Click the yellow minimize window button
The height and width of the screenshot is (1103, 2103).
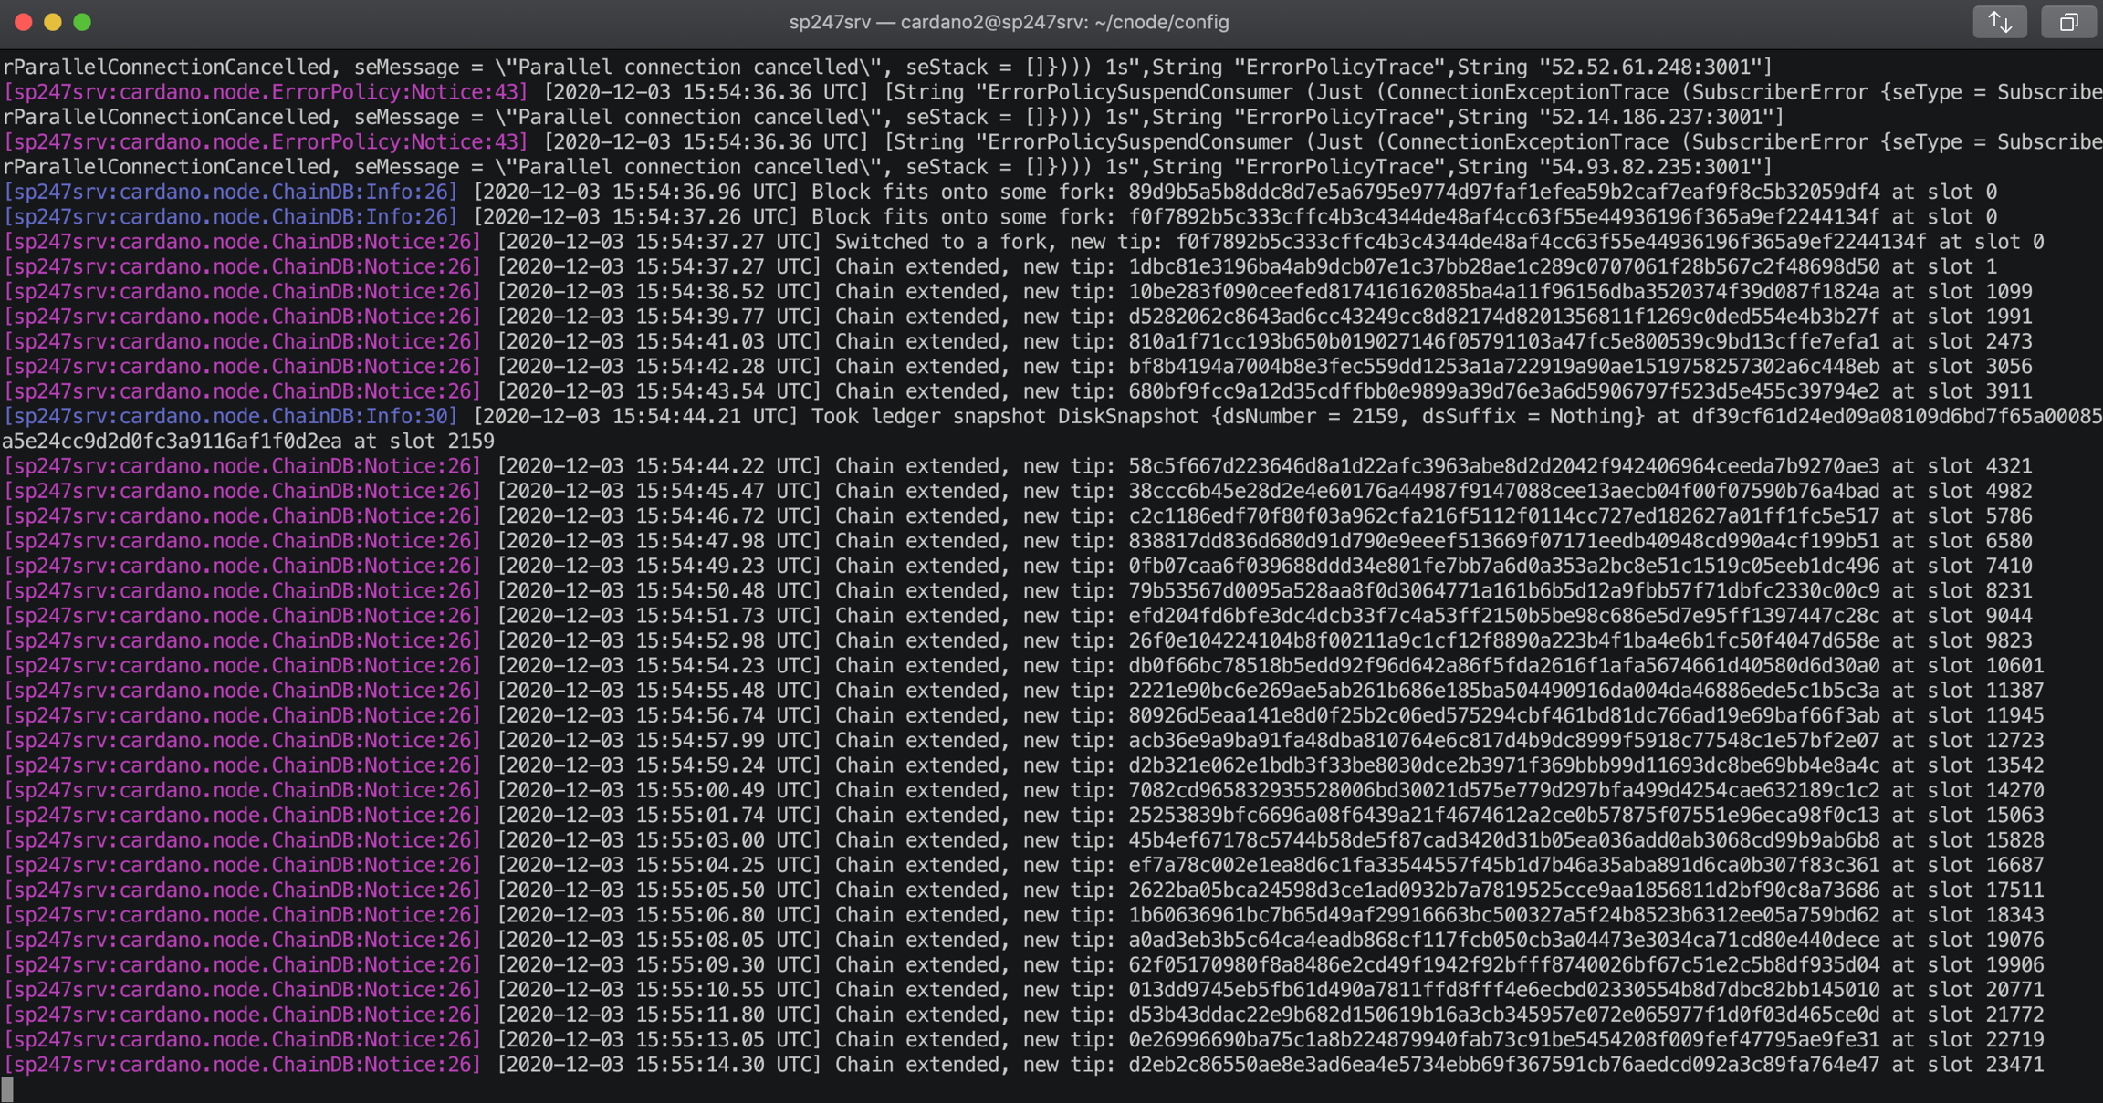coord(53,22)
